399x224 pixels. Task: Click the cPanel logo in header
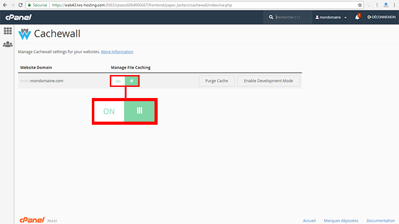point(19,17)
